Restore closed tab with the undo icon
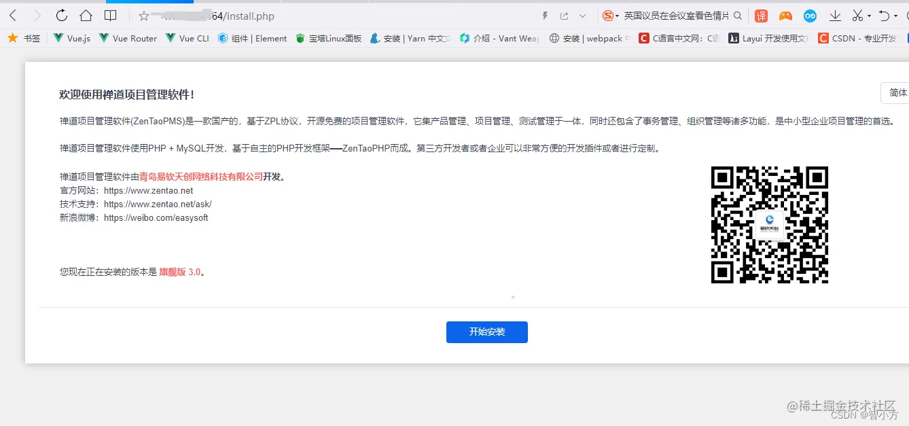Viewport: 909px width, 426px height. (885, 16)
